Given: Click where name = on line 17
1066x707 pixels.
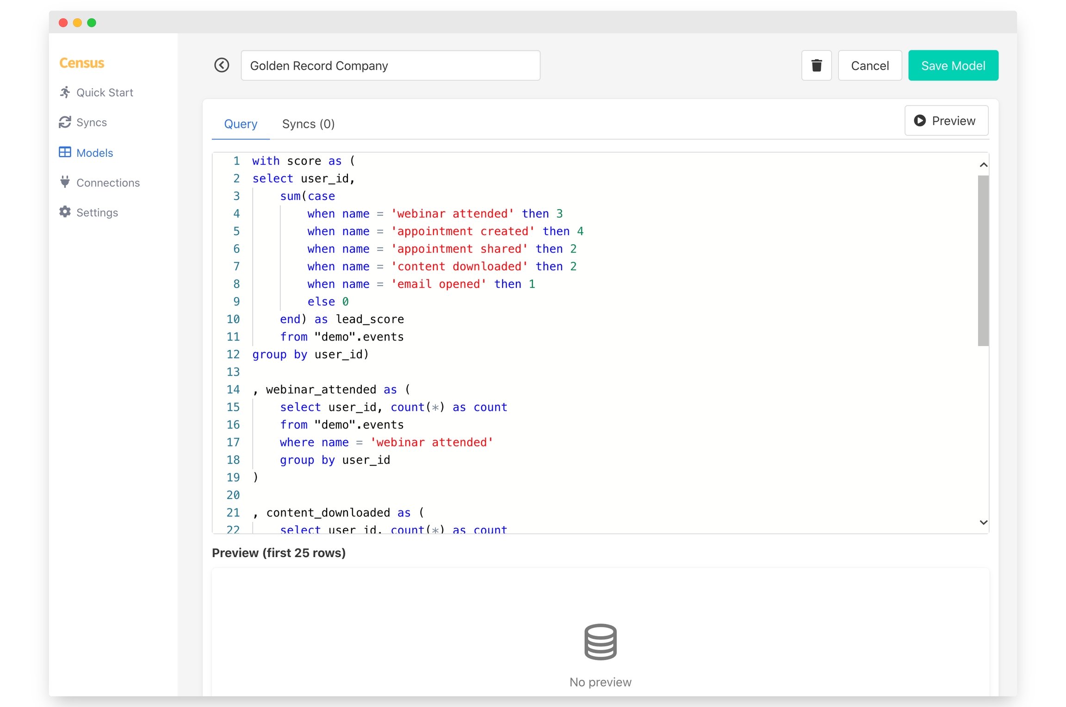Looking at the screenshot, I should [321, 442].
